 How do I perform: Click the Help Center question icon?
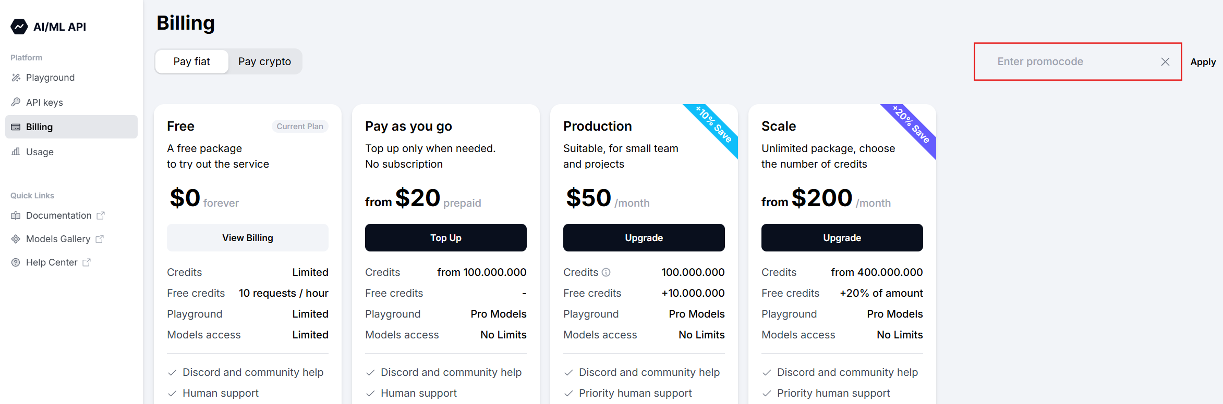click(x=16, y=262)
